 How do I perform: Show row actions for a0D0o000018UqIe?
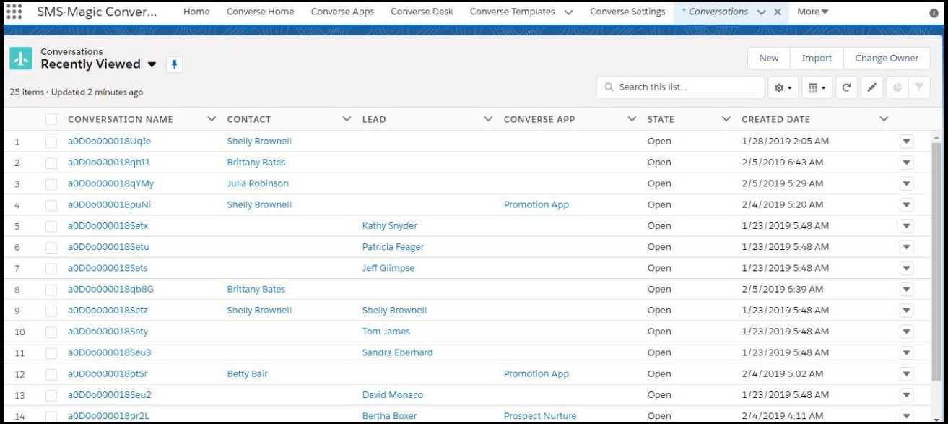907,142
